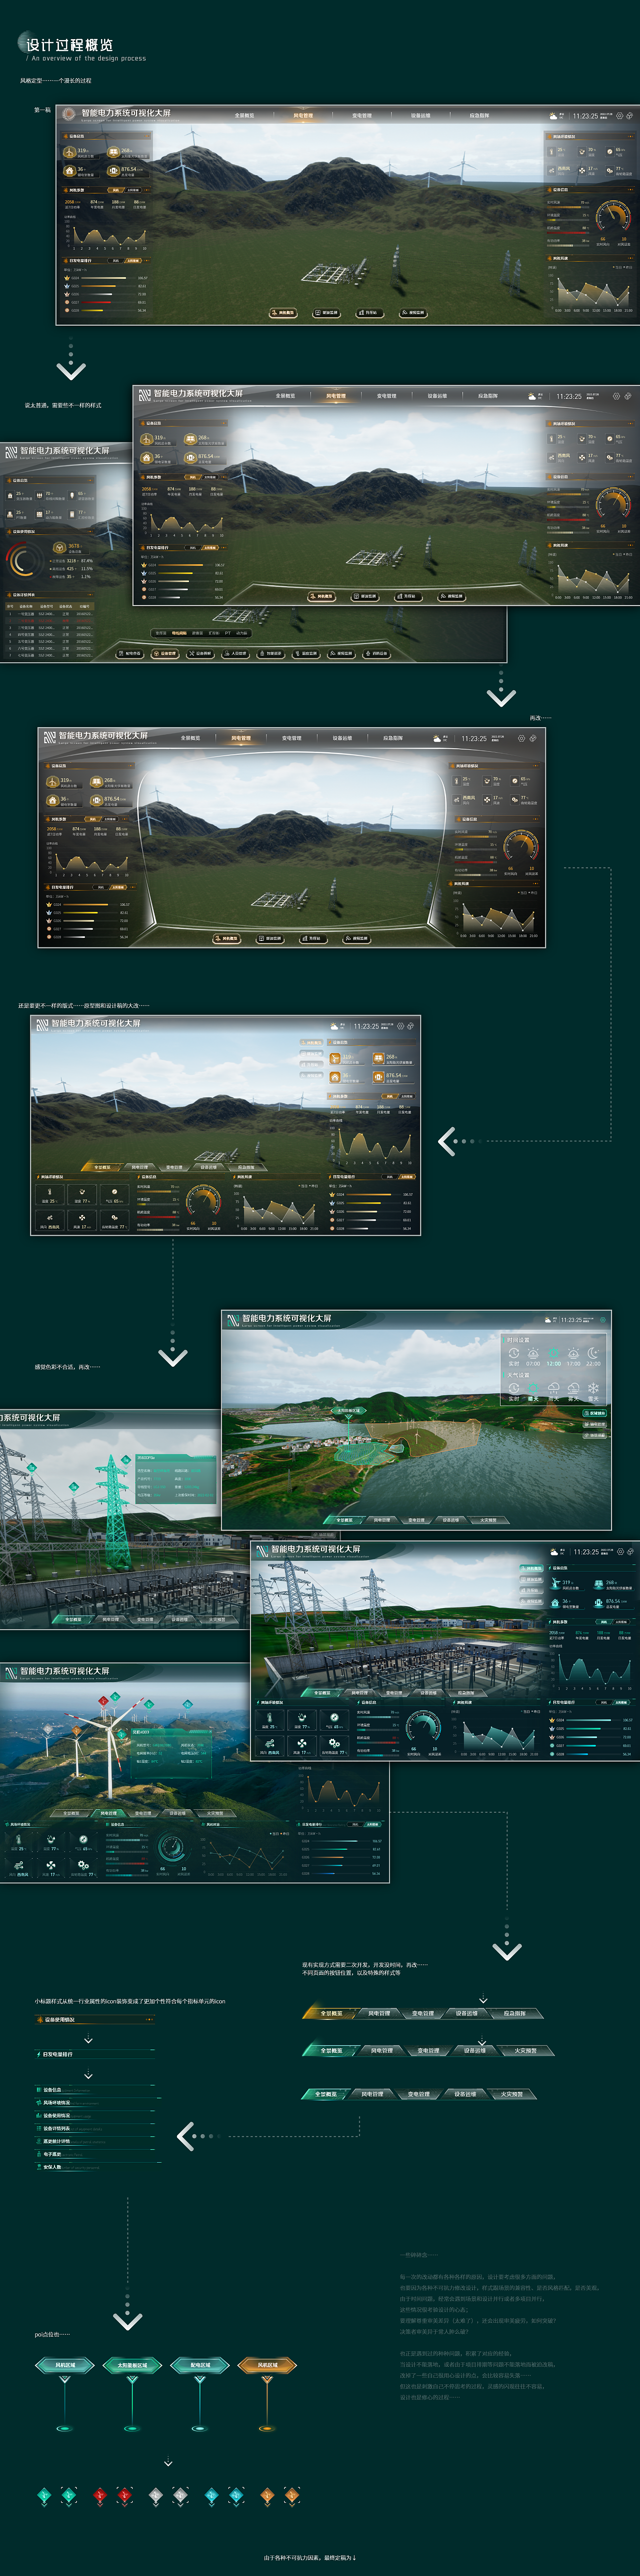Select the 太阳能板区域 POI label
The width and height of the screenshot is (640, 2576).
point(131,2365)
